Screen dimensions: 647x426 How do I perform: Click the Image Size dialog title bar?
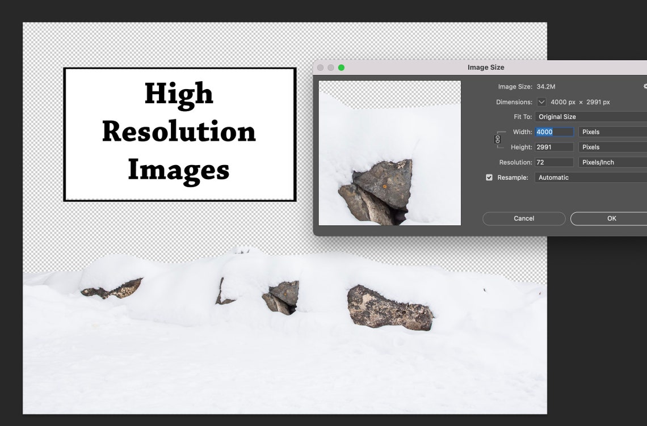(486, 67)
